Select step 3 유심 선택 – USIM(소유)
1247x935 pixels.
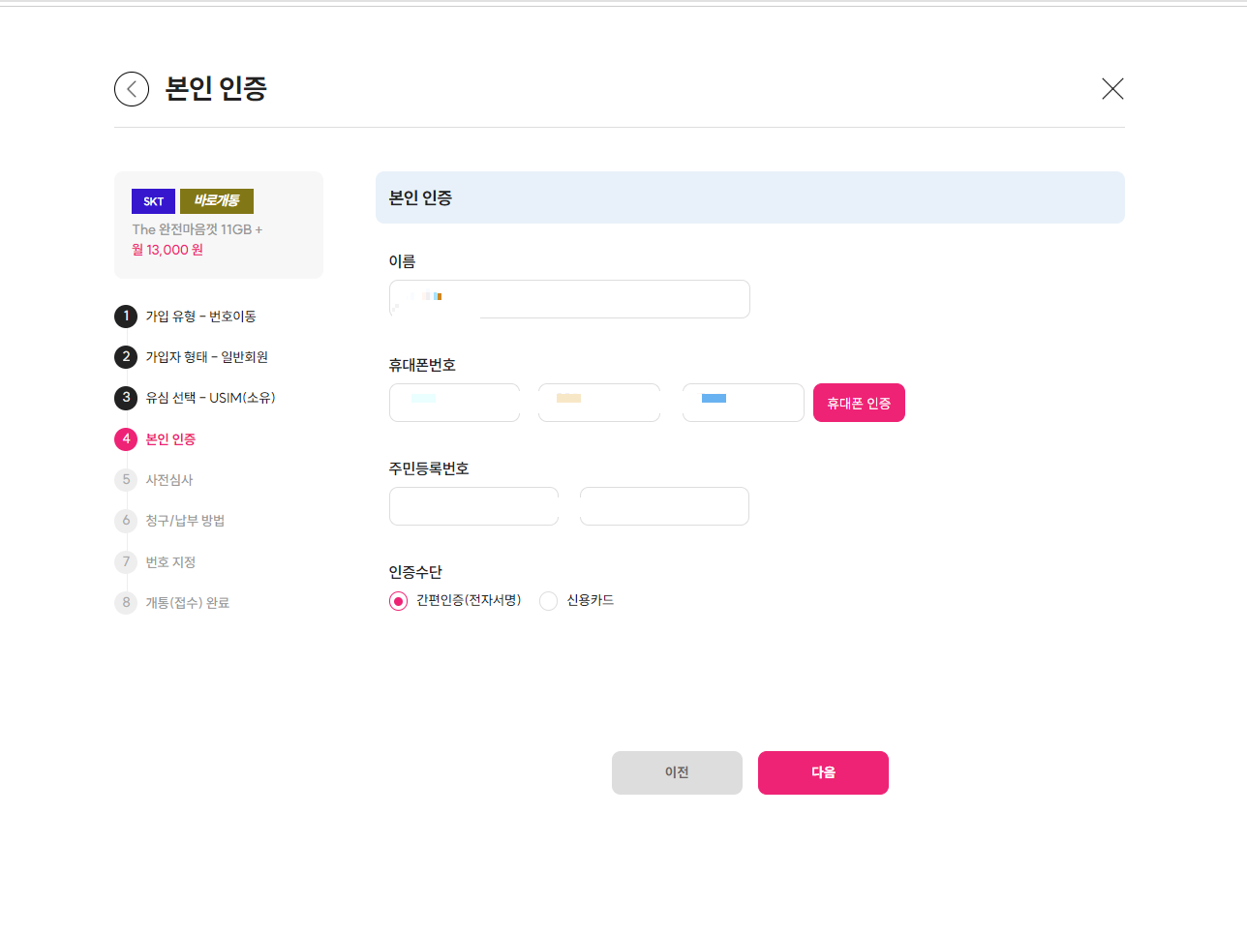pyautogui.click(x=126, y=397)
